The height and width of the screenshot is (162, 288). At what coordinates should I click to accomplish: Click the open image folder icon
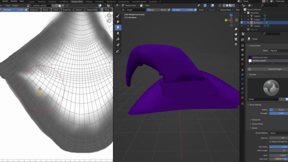[x=59, y=6]
